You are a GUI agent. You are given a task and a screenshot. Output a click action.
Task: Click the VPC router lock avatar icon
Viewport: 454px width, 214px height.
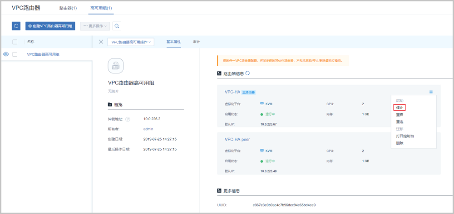pyautogui.click(x=116, y=66)
